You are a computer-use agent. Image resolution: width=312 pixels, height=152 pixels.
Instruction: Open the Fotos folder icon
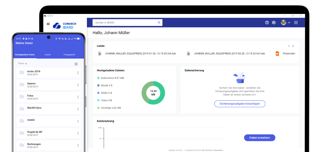click(x=22, y=97)
